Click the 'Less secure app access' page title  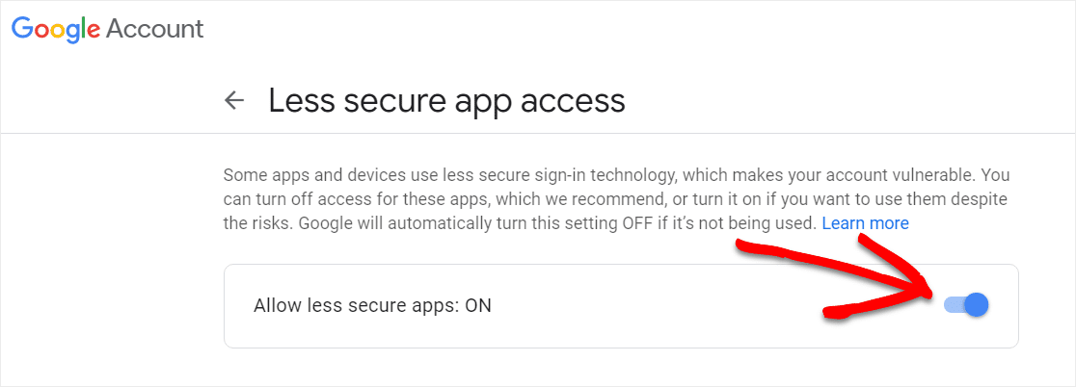pos(446,100)
